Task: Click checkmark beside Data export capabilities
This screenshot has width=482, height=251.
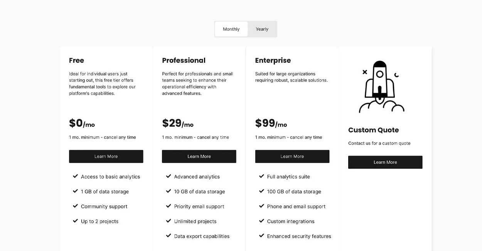Action: [x=169, y=236]
